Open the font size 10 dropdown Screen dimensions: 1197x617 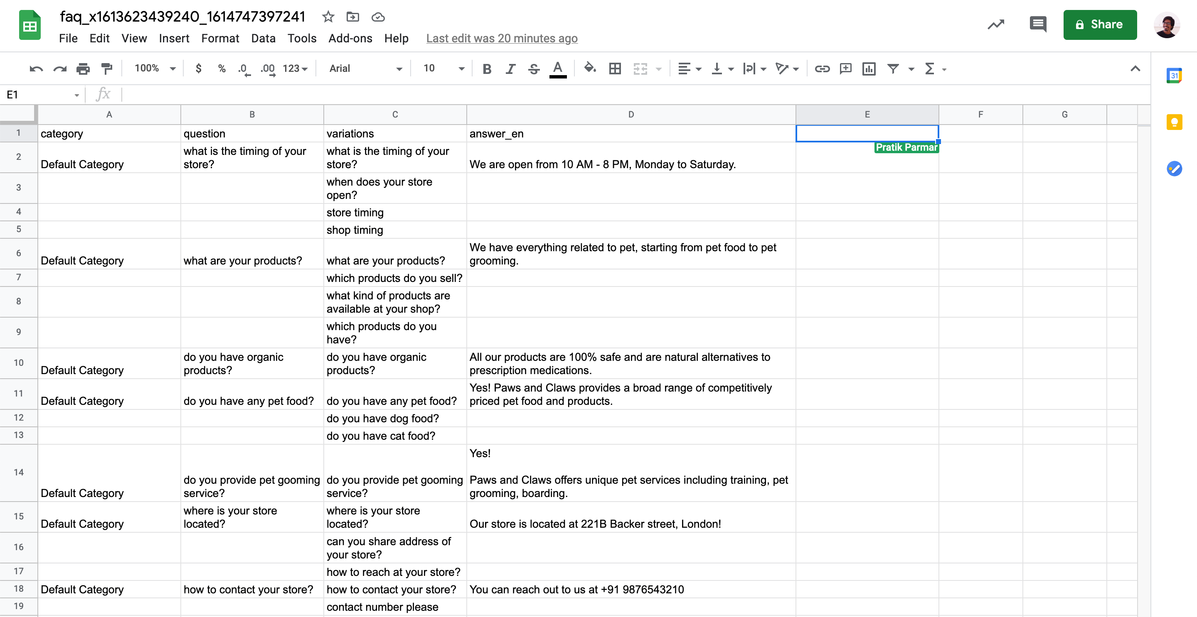point(443,69)
